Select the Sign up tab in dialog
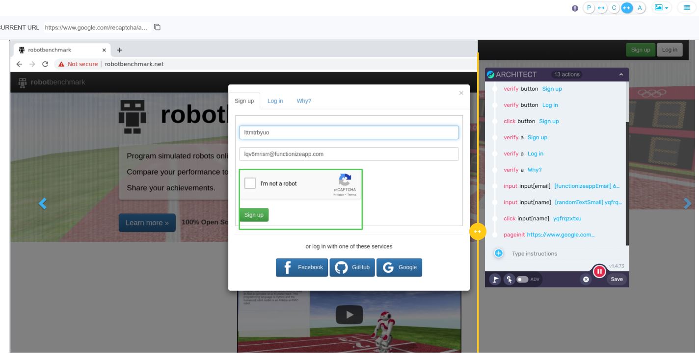This screenshot has width=699, height=359. [x=244, y=101]
